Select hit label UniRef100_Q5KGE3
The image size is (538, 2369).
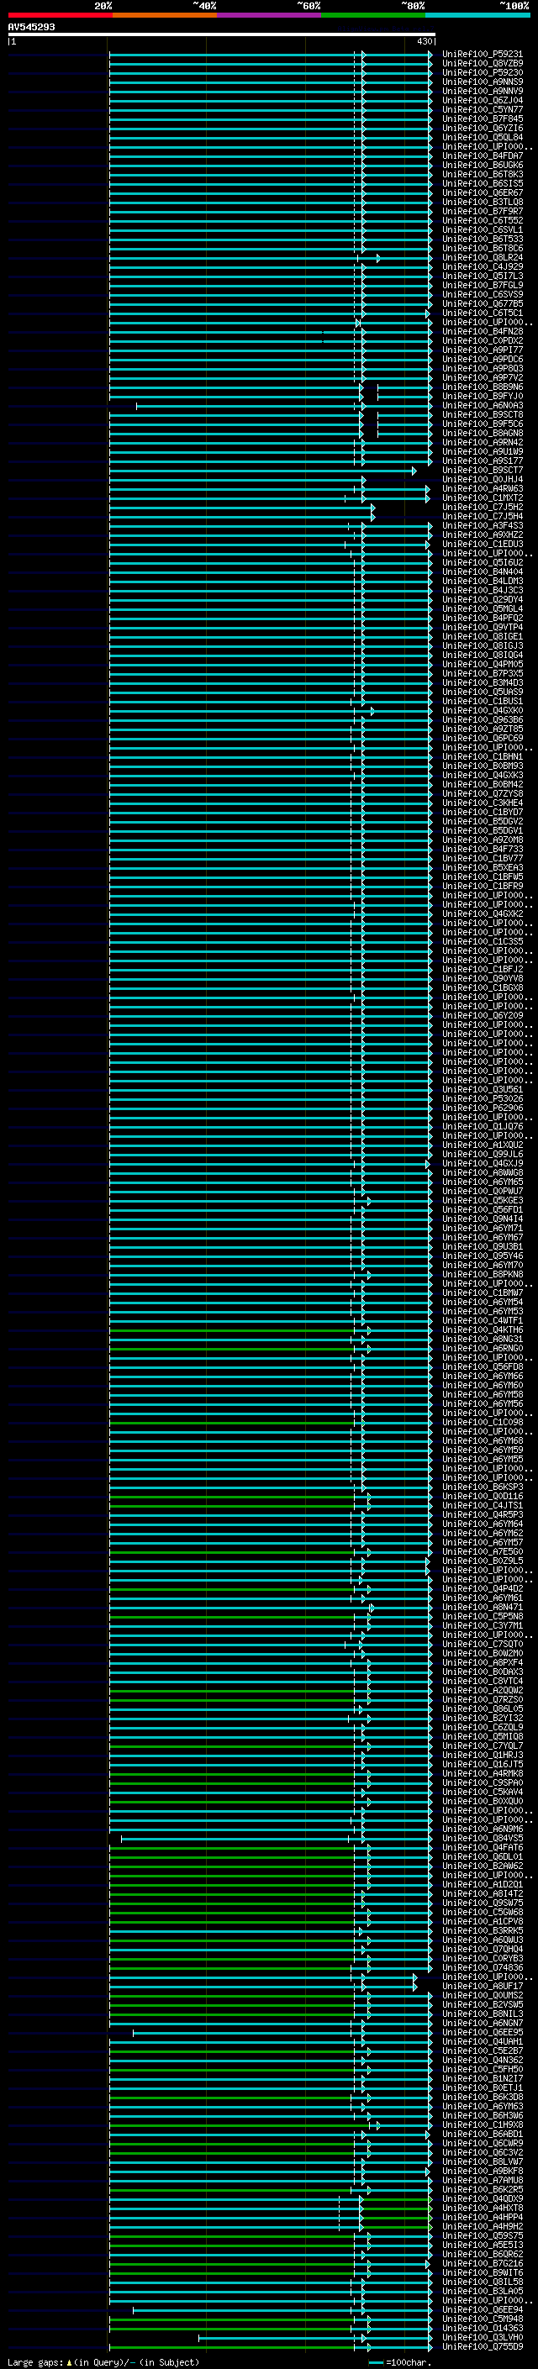(x=483, y=1200)
